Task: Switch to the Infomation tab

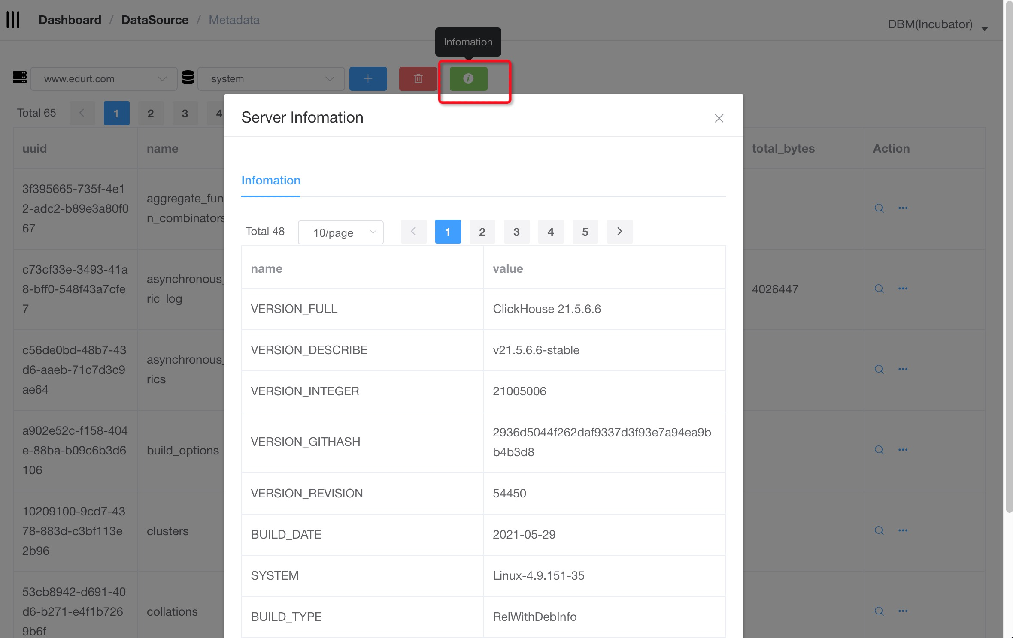Action: coord(271,181)
